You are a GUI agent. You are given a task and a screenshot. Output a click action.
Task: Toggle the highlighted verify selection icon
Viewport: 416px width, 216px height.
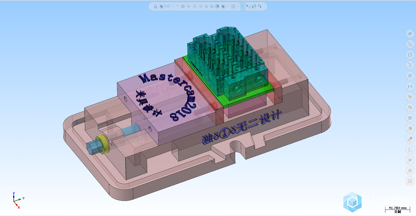coord(243,6)
